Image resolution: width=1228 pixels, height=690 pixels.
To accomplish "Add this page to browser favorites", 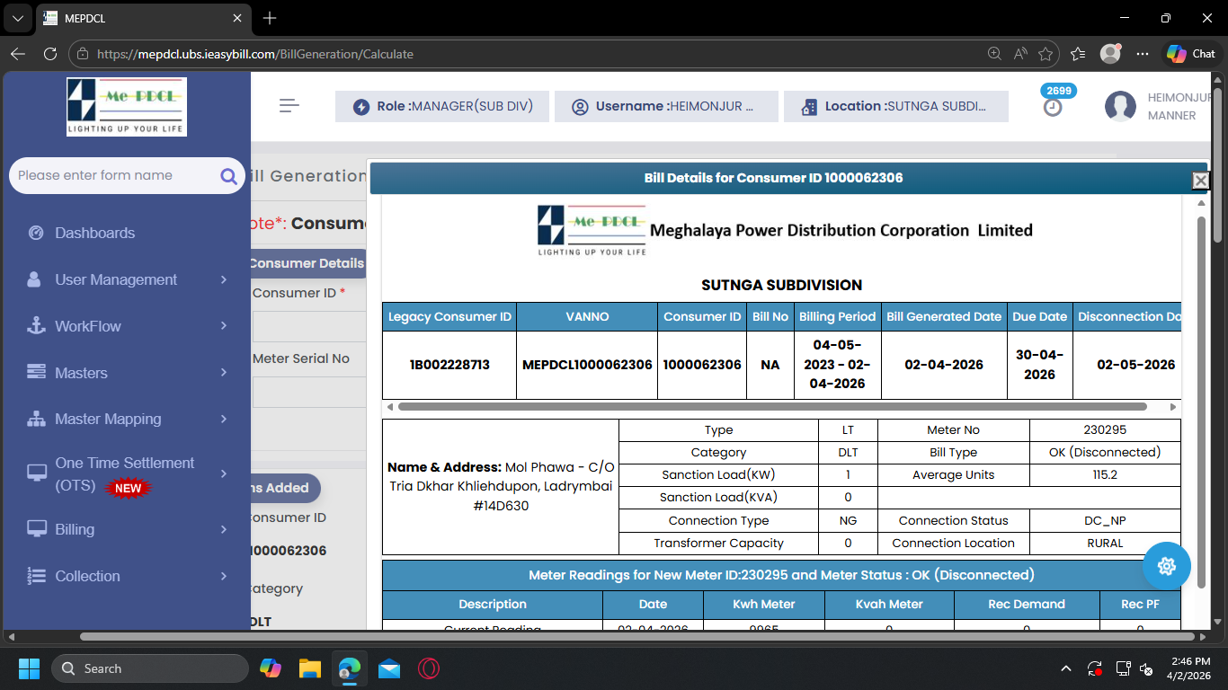I will 1046,54.
